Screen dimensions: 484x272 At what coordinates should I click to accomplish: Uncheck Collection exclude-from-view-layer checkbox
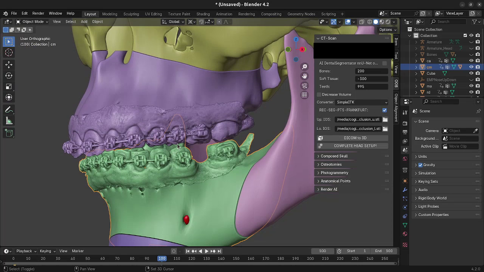[x=465, y=36]
